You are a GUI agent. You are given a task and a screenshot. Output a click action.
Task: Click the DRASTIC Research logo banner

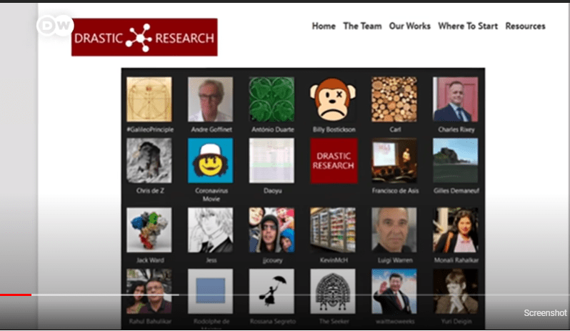(x=144, y=37)
